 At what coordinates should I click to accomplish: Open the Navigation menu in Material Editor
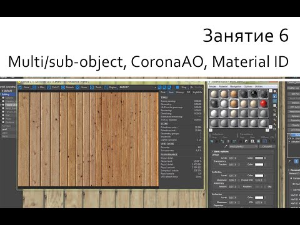(x=236, y=86)
